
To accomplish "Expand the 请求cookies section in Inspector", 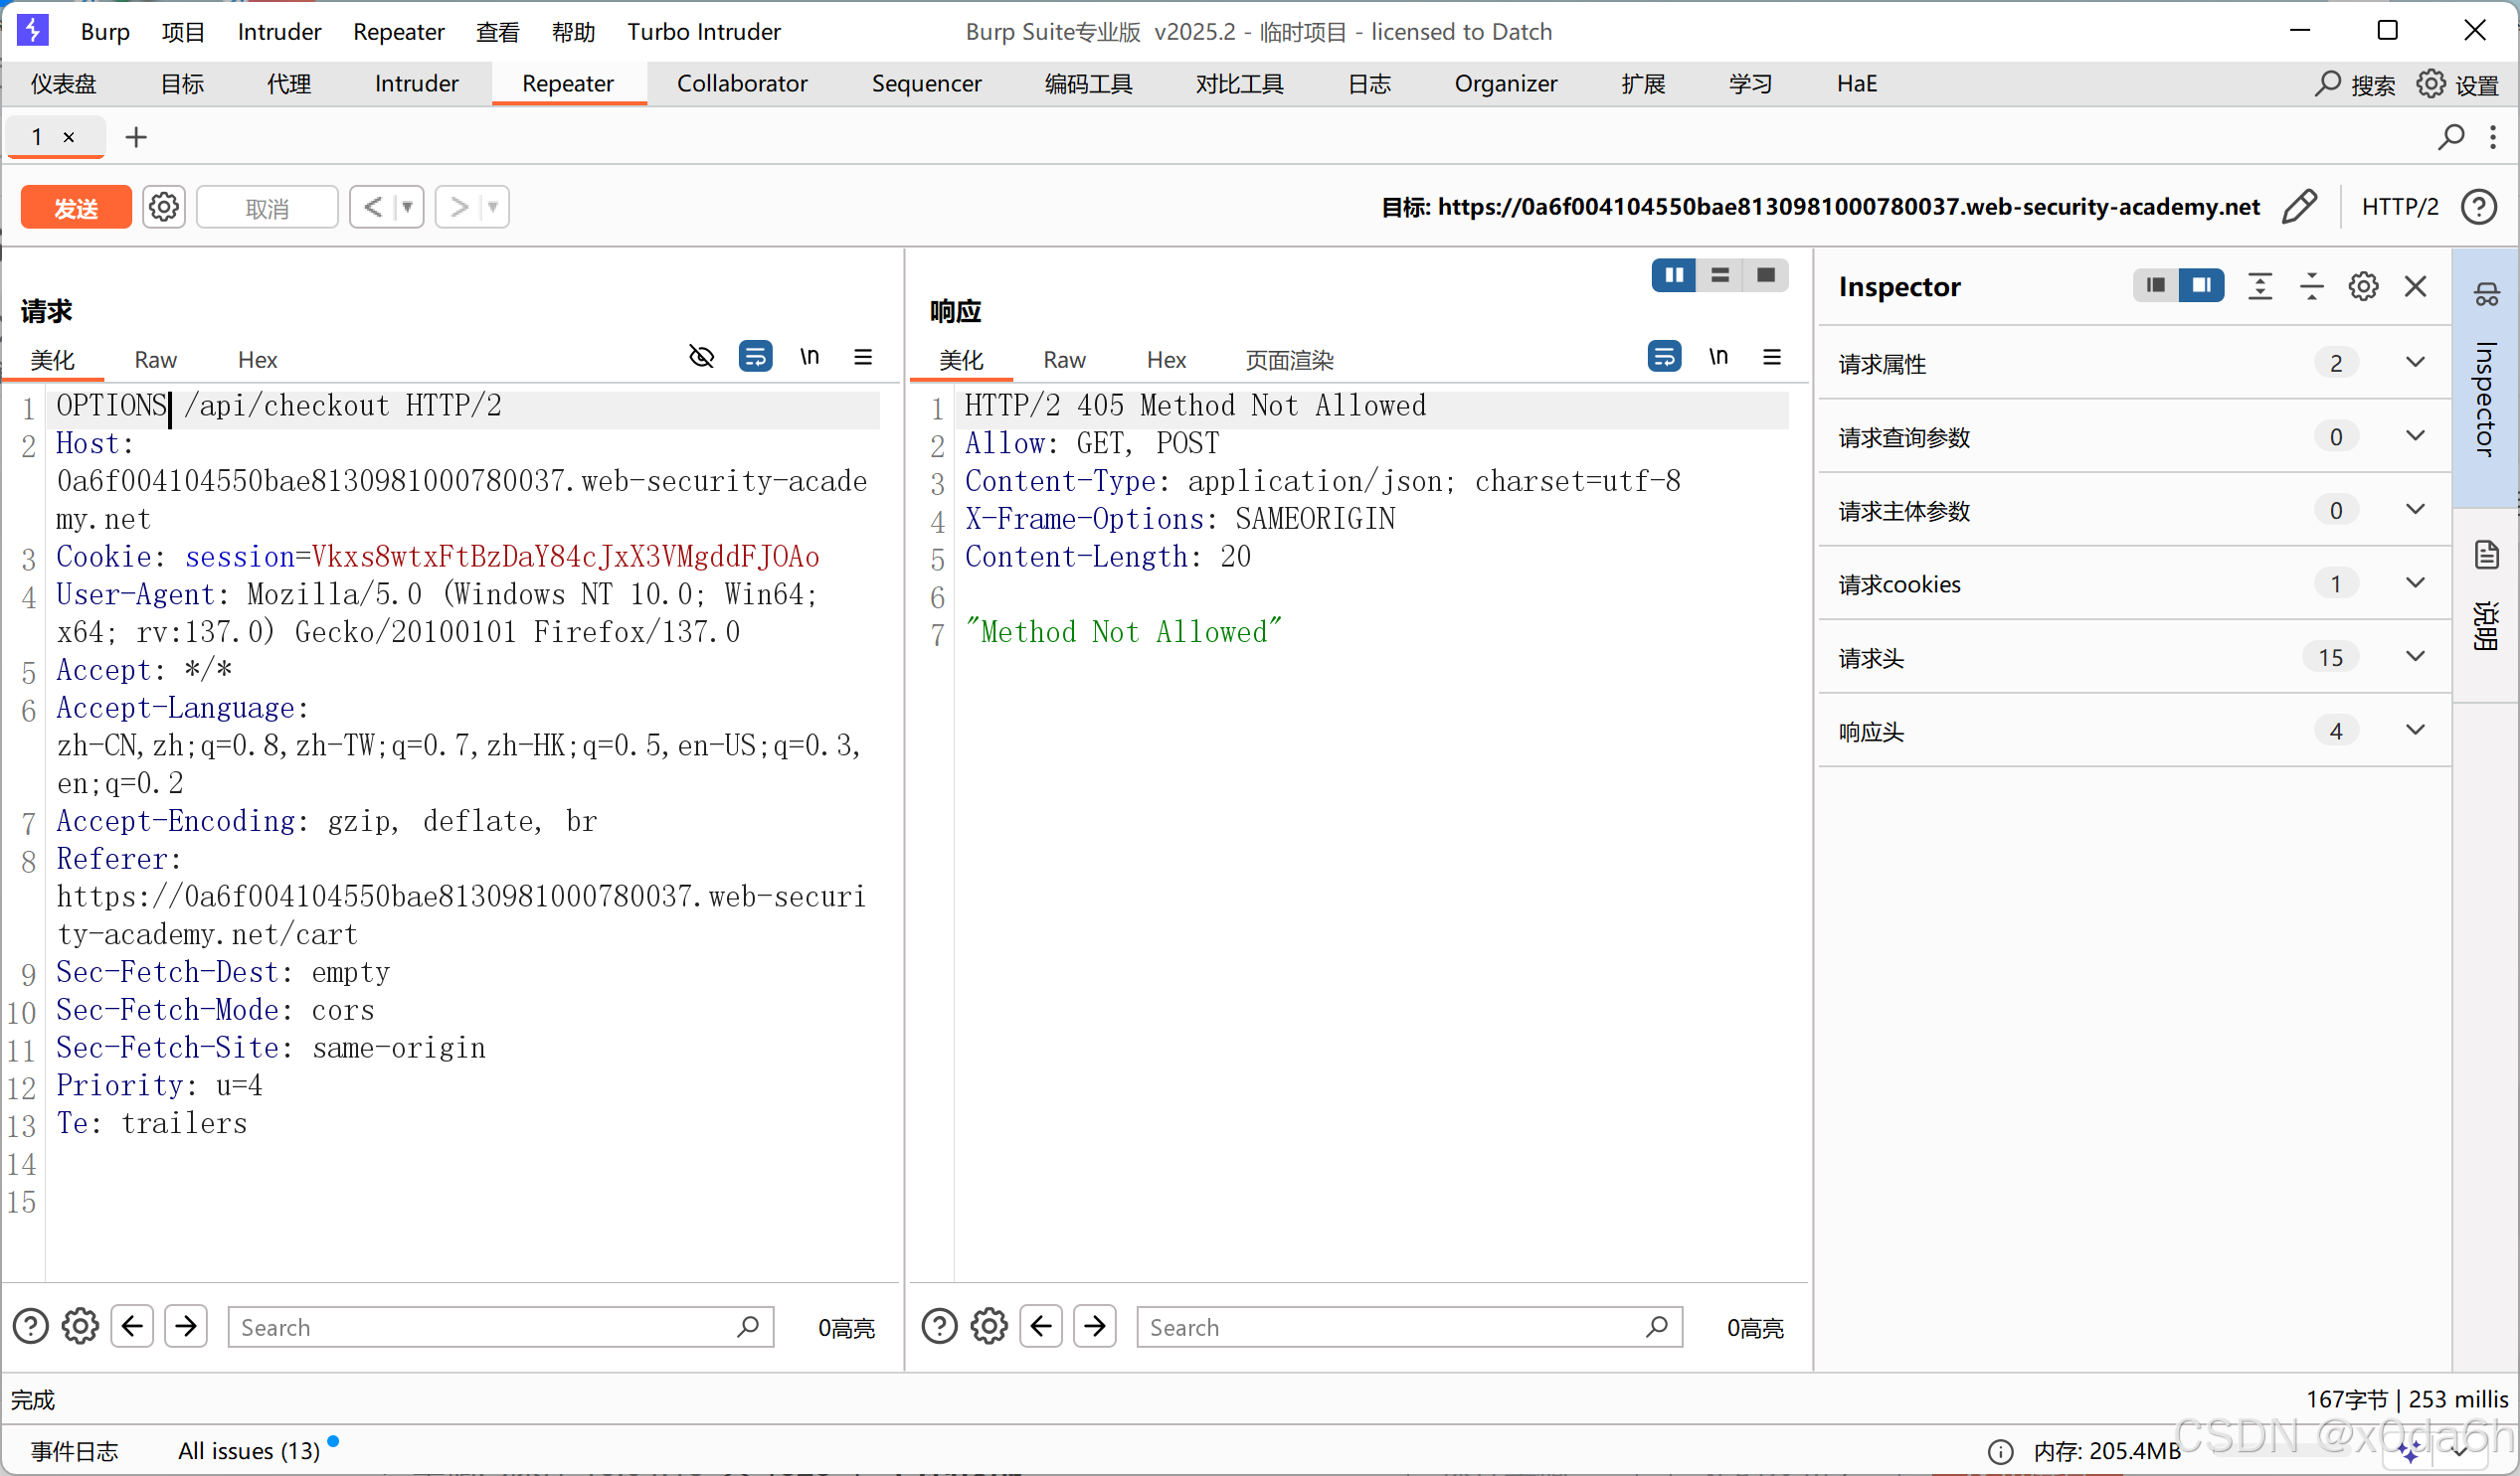I will point(2414,582).
